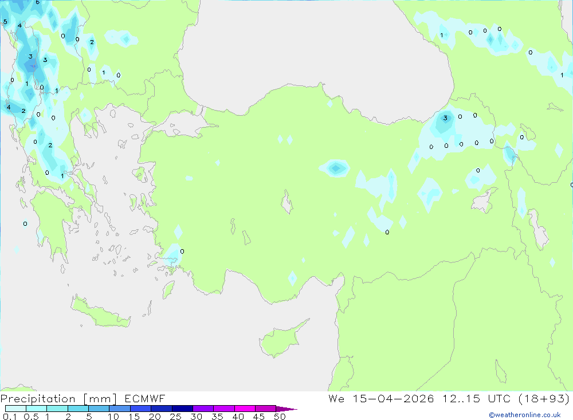This screenshot has width=573, height=420.
Task: Click the map precipitation value '5'
Action: click(x=5, y=22)
